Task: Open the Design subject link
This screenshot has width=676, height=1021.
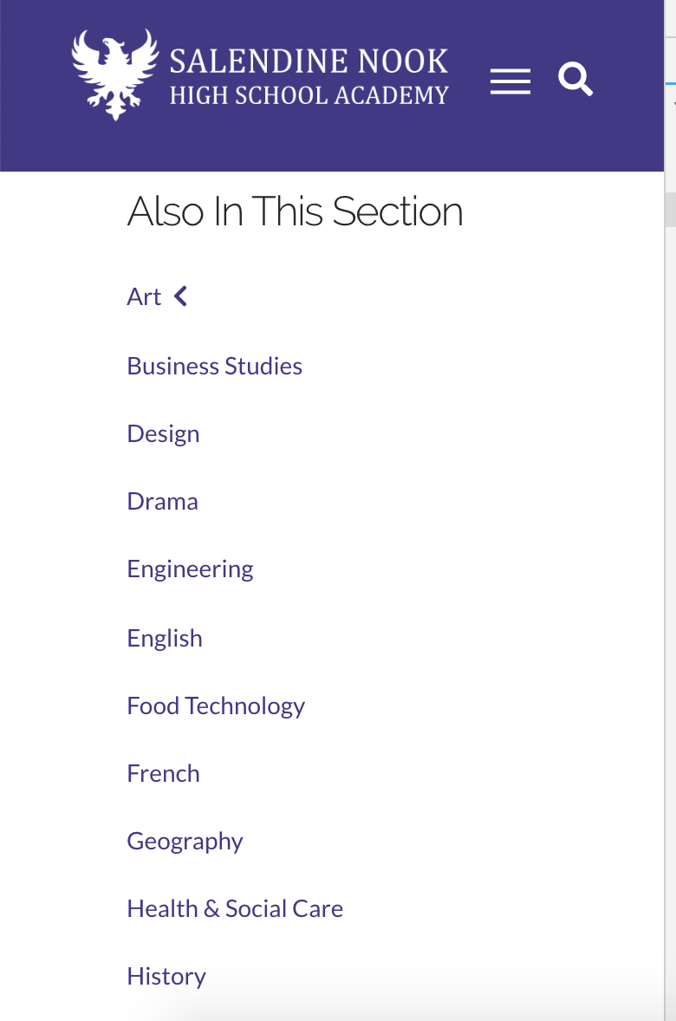Action: 163,433
